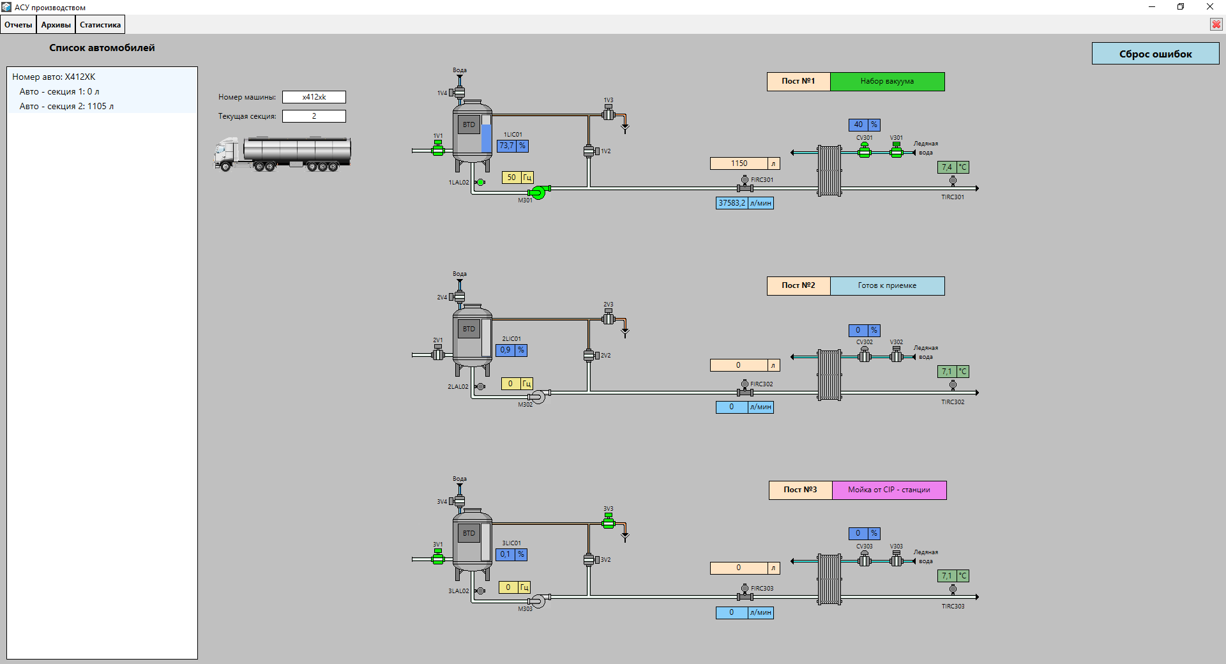Click the Номер машины input field
The width and height of the screenshot is (1226, 664).
pyautogui.click(x=314, y=97)
